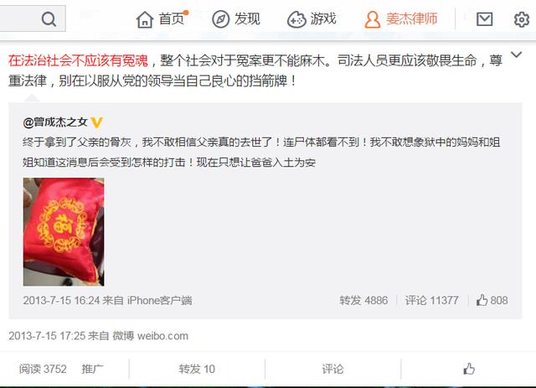Enlarge the red cloth photo thumbnail

[x=64, y=231]
